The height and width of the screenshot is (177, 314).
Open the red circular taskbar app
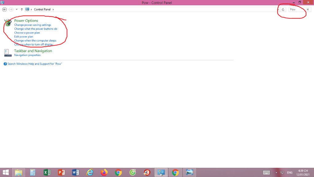click(x=147, y=172)
